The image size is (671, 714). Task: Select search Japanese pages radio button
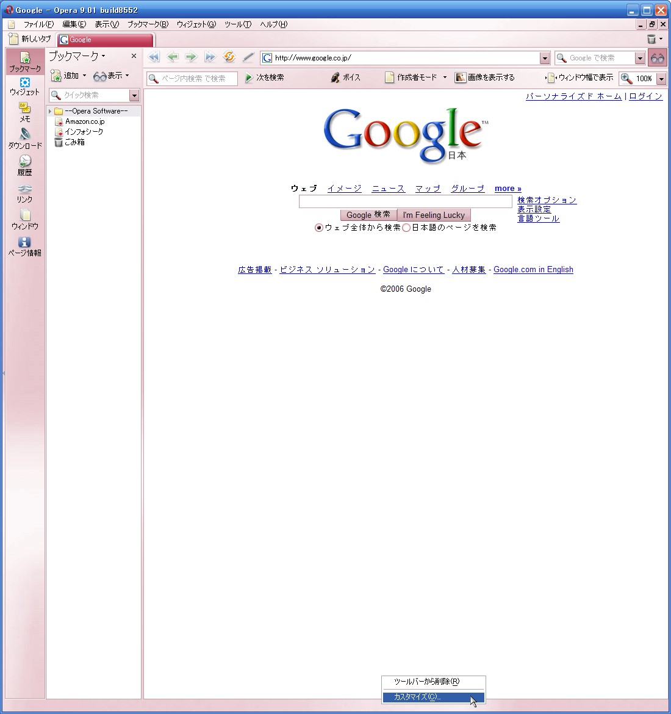[x=406, y=228]
